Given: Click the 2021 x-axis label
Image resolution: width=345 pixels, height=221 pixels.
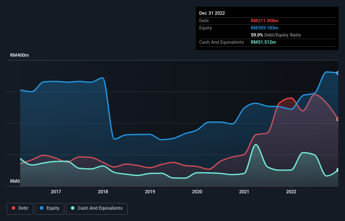Looking at the screenshot, I should click(x=244, y=192).
